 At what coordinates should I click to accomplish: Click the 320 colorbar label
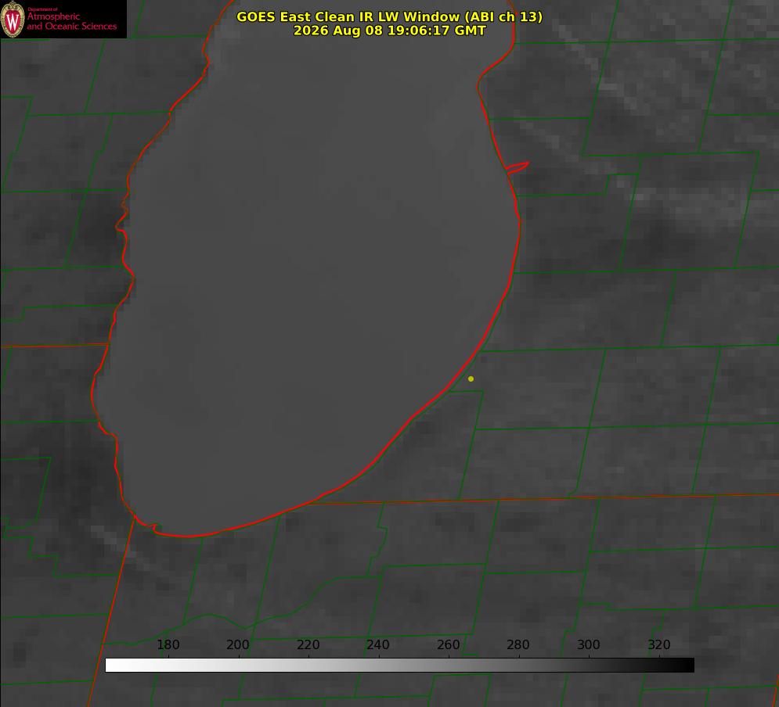pos(659,644)
